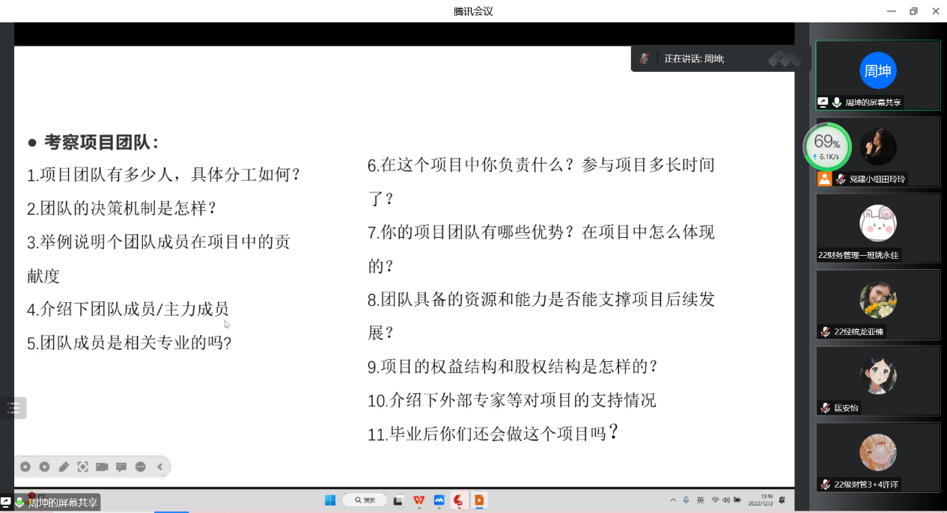947x513 pixels.
Task: Click muted mic icon next to 22级财管3+4许洋
Action: click(825, 484)
